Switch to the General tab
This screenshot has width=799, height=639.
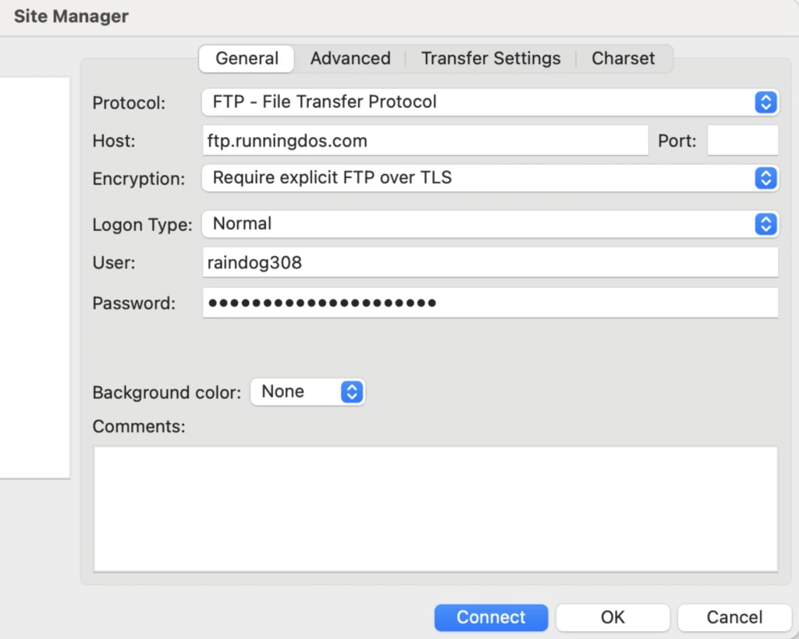click(246, 58)
